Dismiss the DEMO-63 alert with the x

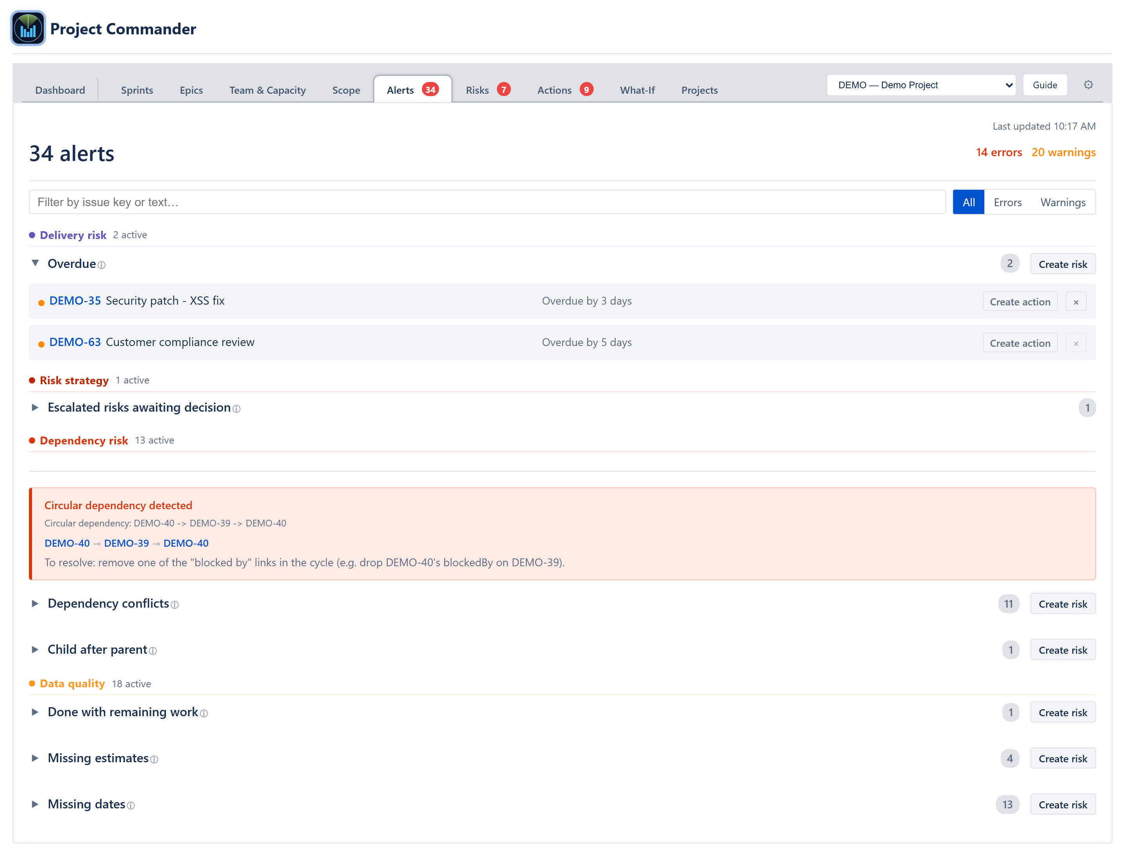(x=1076, y=343)
